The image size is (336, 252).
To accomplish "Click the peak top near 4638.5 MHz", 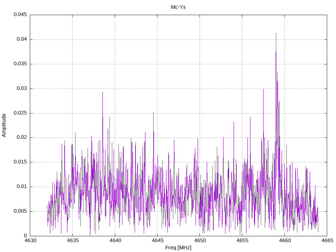I will (x=102, y=92).
